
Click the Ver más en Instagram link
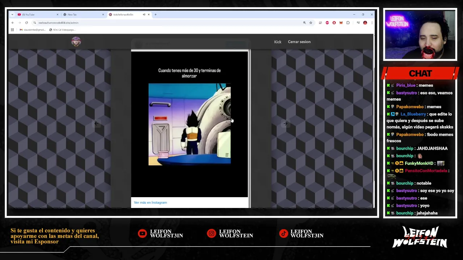click(150, 203)
